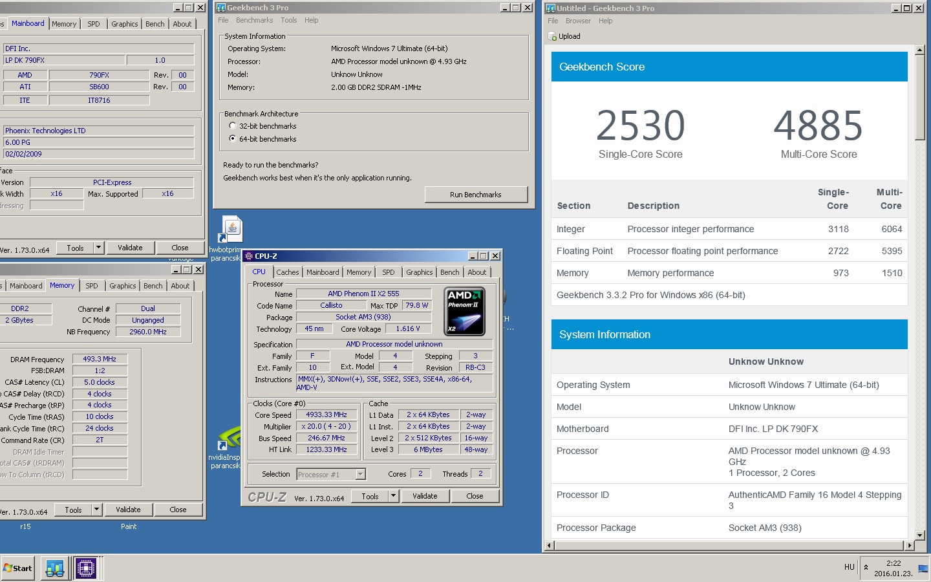
Task: Switch to SPD tab in bottom-left CPU-Z window
Action: [92, 286]
